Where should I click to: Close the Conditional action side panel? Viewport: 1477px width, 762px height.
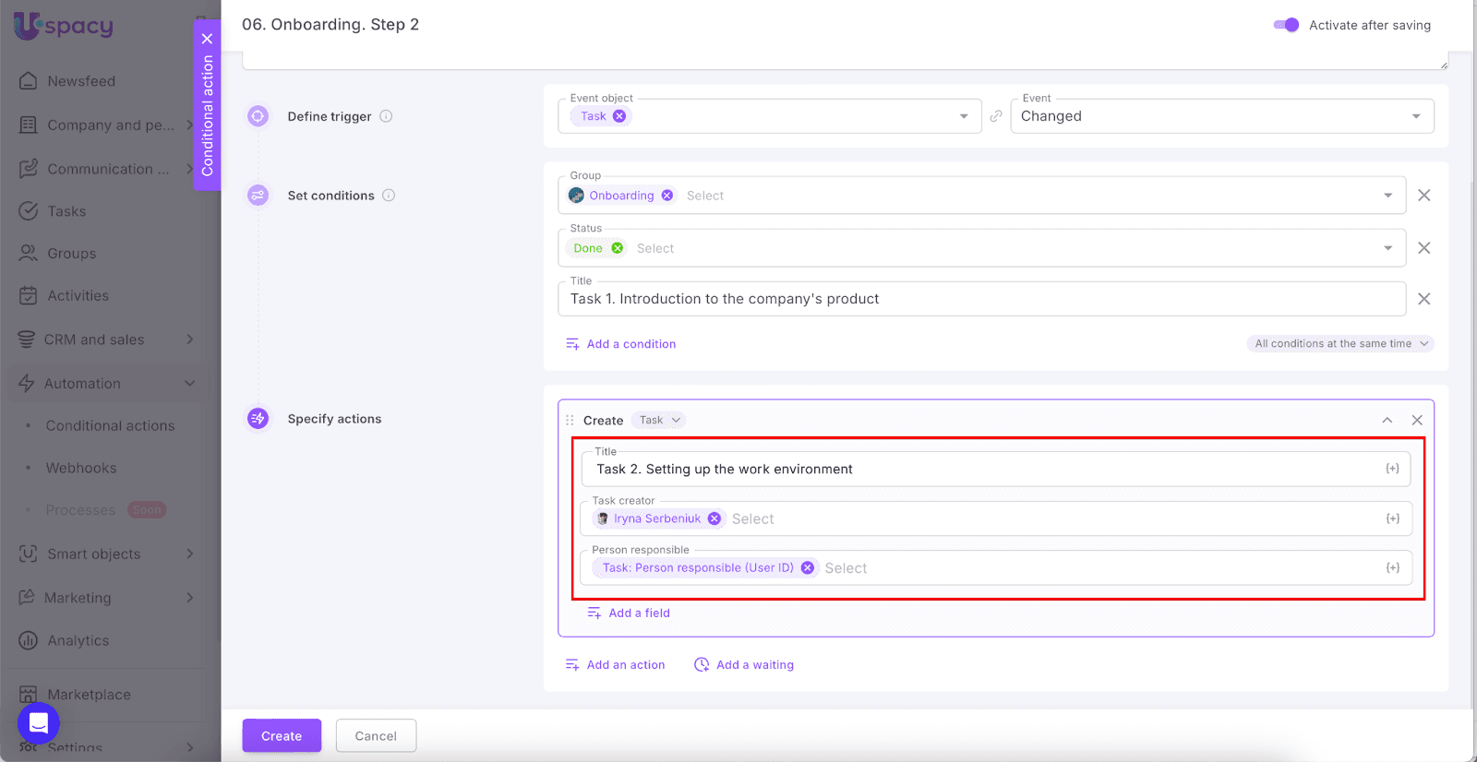point(207,39)
